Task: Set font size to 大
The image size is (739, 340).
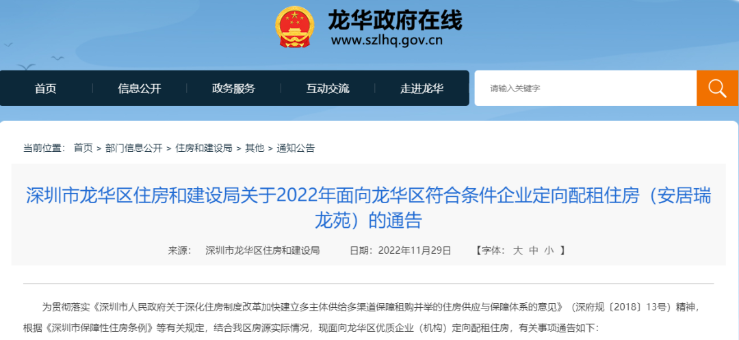Action: [x=517, y=250]
